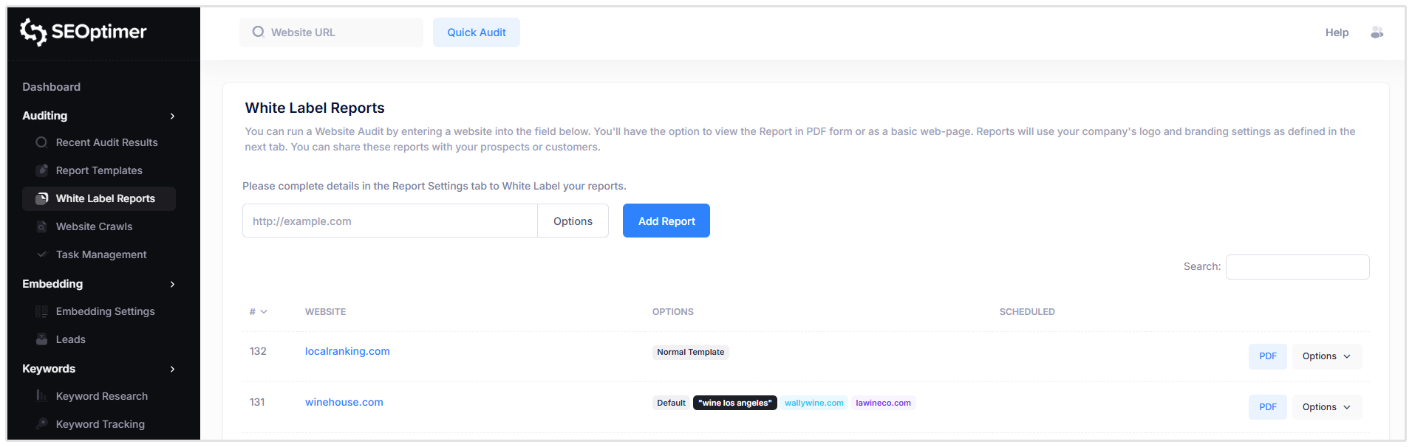Image resolution: width=1412 pixels, height=447 pixels.
Task: Click the White Label Reports shield icon
Action: [x=41, y=198]
